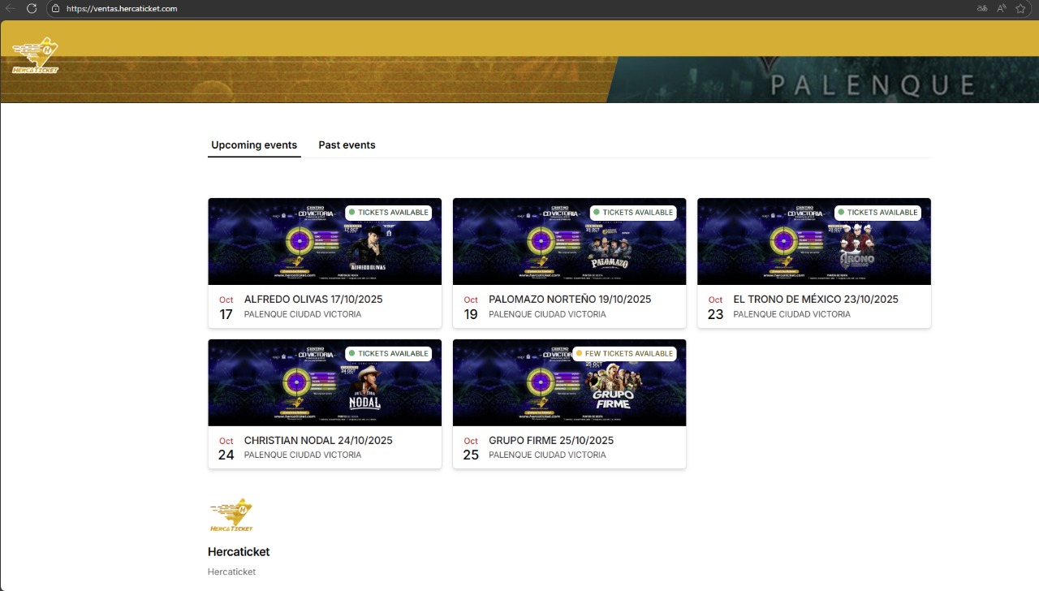Reload the page with refresh icon

click(32, 8)
